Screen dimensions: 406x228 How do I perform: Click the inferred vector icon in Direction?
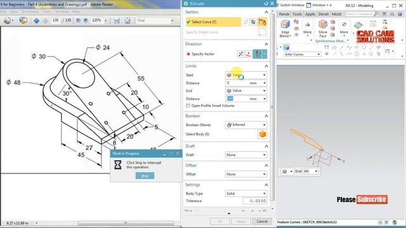258,54
